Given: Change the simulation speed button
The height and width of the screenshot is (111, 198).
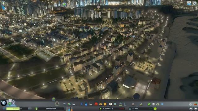Looking at the screenshot, I should pyautogui.click(x=30, y=109).
